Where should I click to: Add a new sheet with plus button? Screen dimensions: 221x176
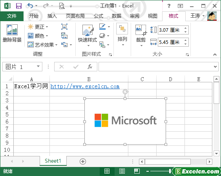point(83,161)
